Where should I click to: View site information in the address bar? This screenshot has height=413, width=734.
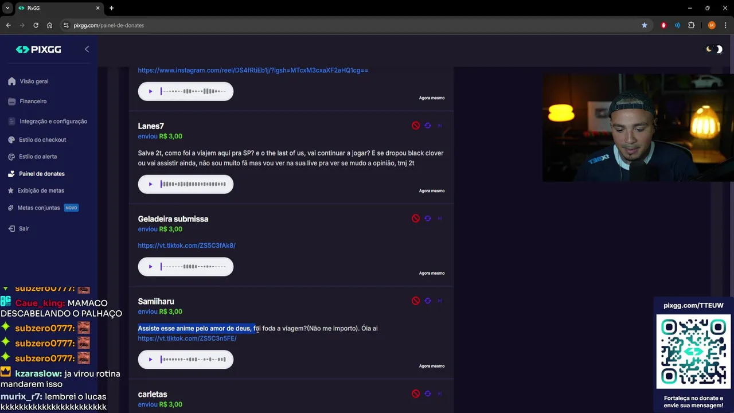[66, 25]
